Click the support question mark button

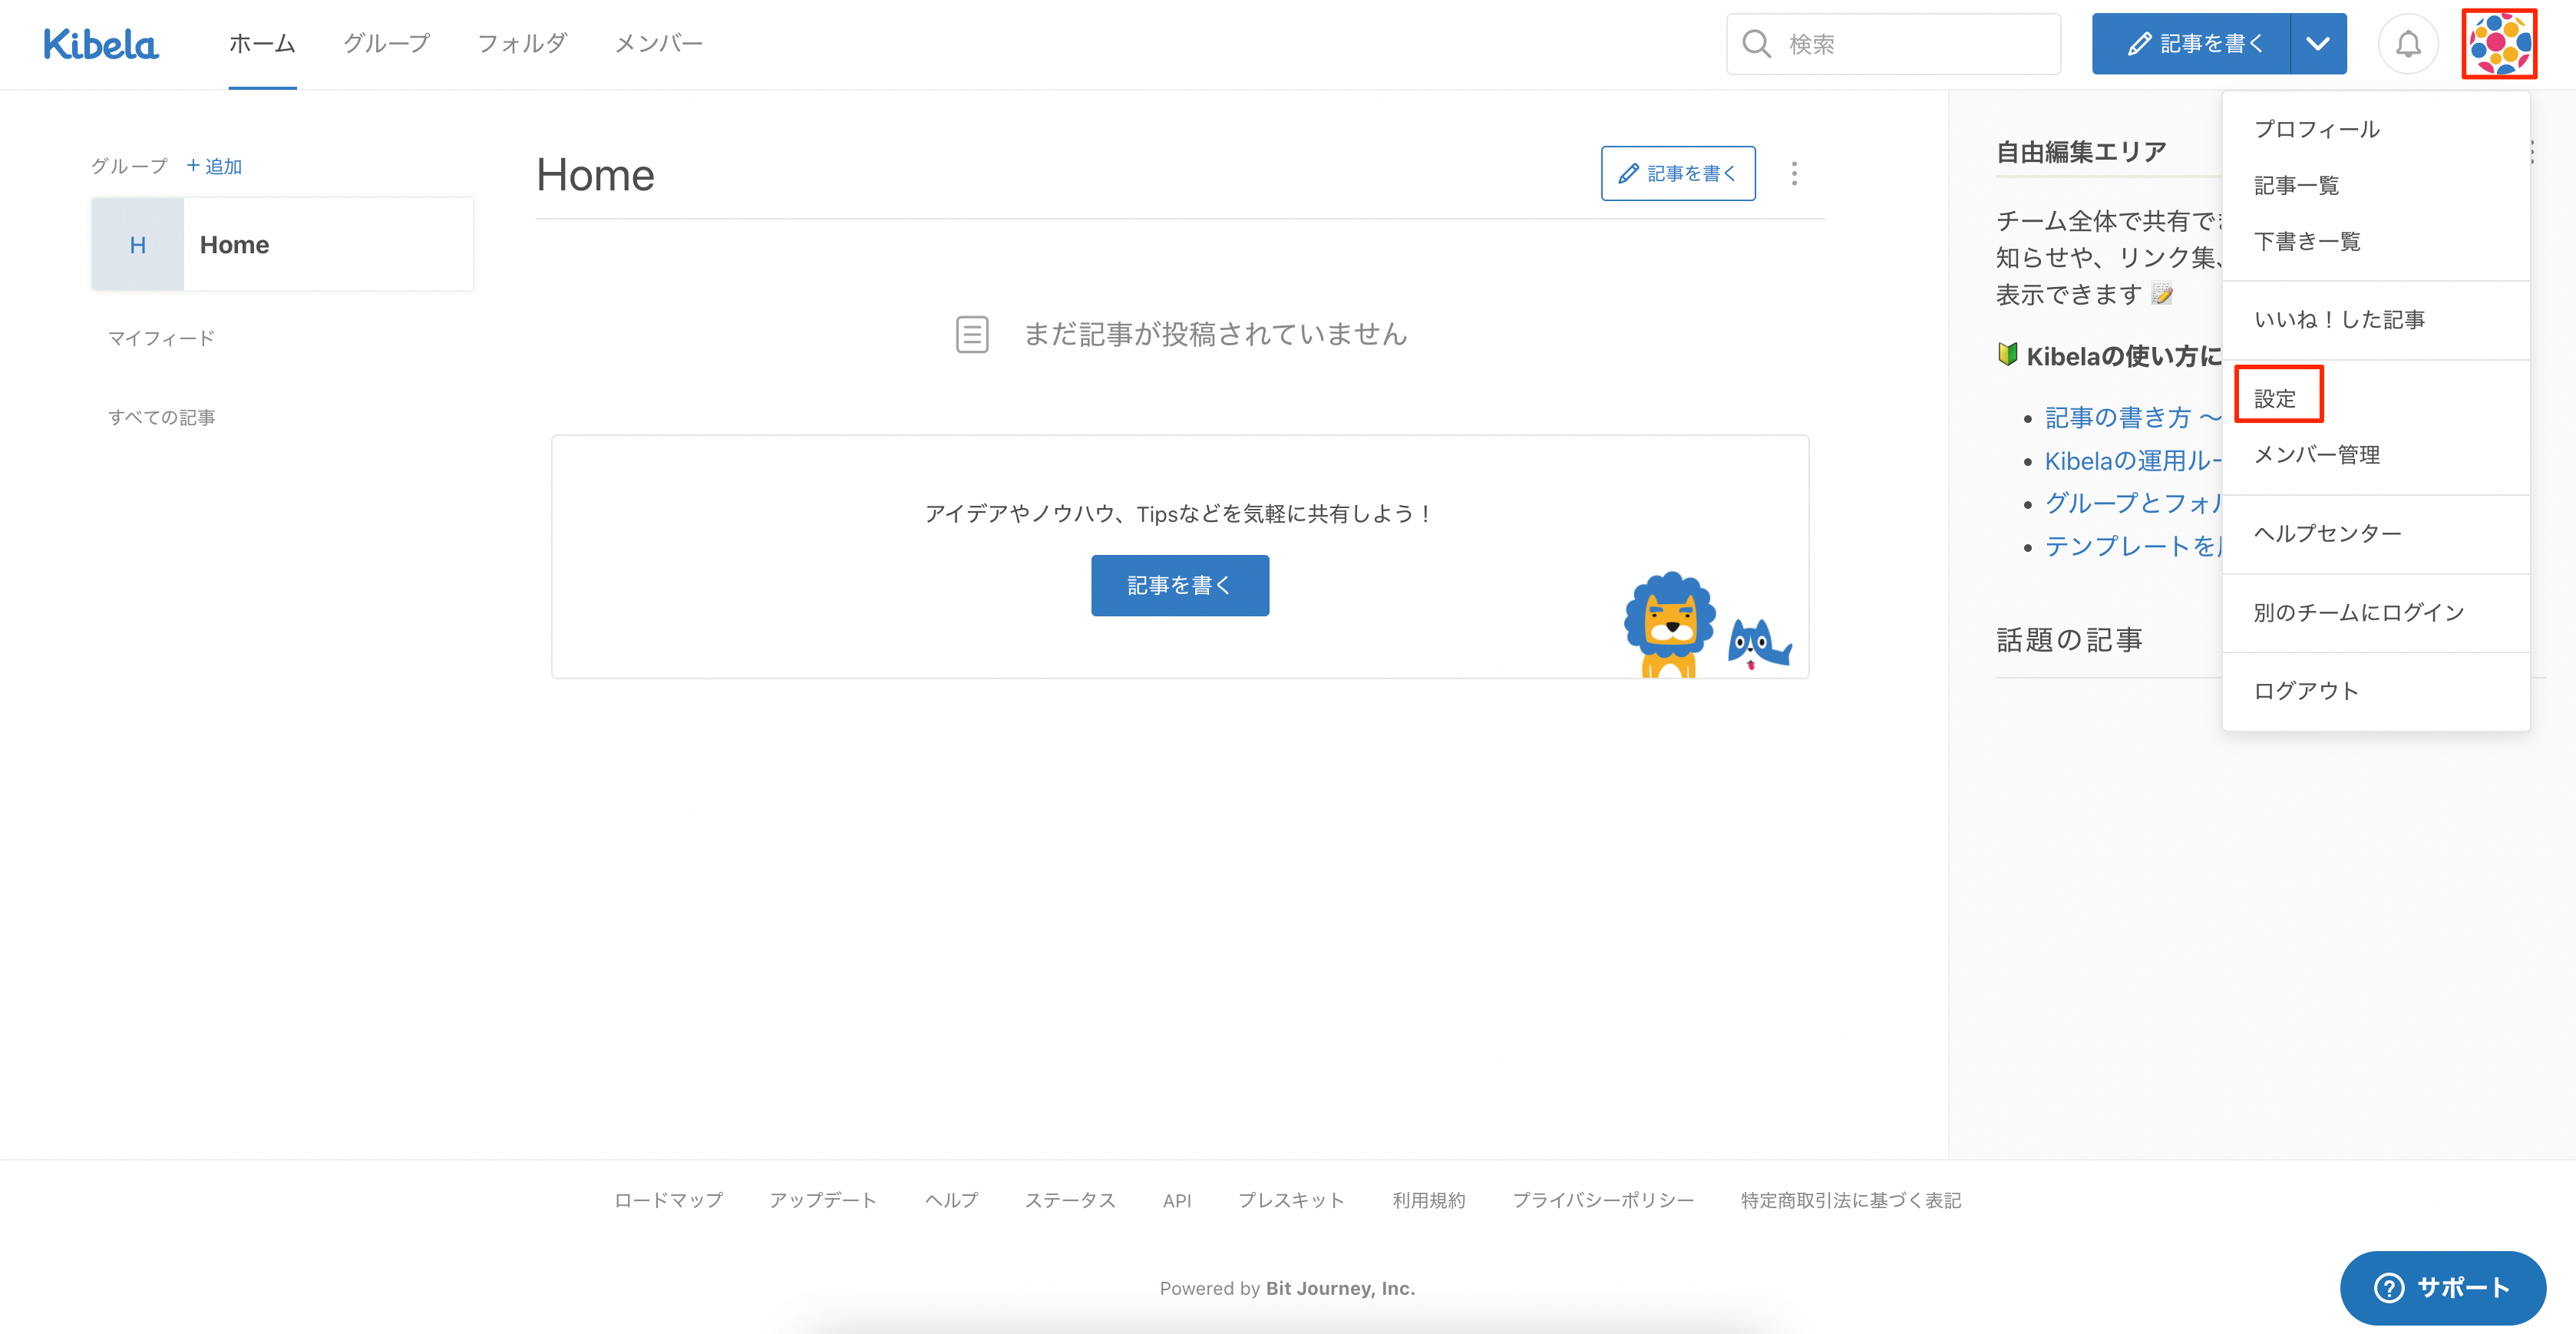2442,1287
